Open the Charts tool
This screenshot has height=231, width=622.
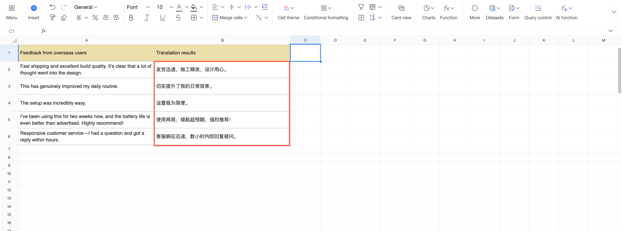coord(429,13)
